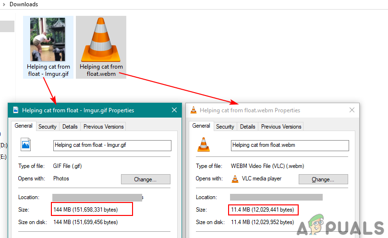Viewport: 388px width, 238px height.
Task: Click the file name label 'Helping cat from float - Imgur.gif'
Action: (48, 70)
